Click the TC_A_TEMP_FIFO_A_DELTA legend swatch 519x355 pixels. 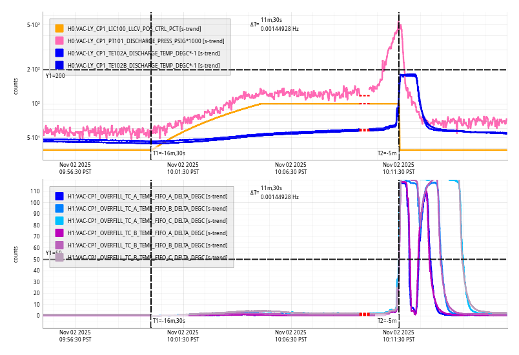click(x=59, y=196)
